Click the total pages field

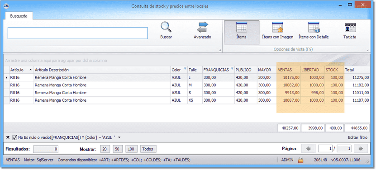(x=344, y=149)
